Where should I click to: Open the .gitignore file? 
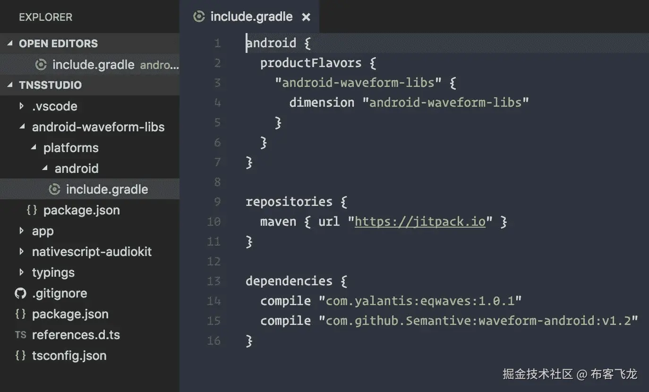(x=60, y=293)
